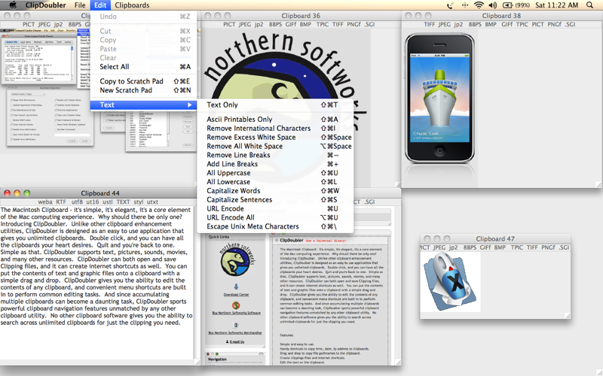Click the Spotlight search icon
Viewport: 603px width, 376px height.
589,5
